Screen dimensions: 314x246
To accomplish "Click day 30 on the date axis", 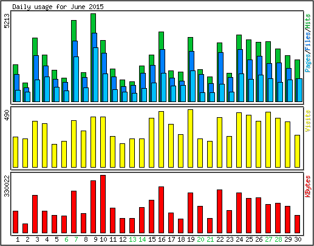I will pos(298,239).
